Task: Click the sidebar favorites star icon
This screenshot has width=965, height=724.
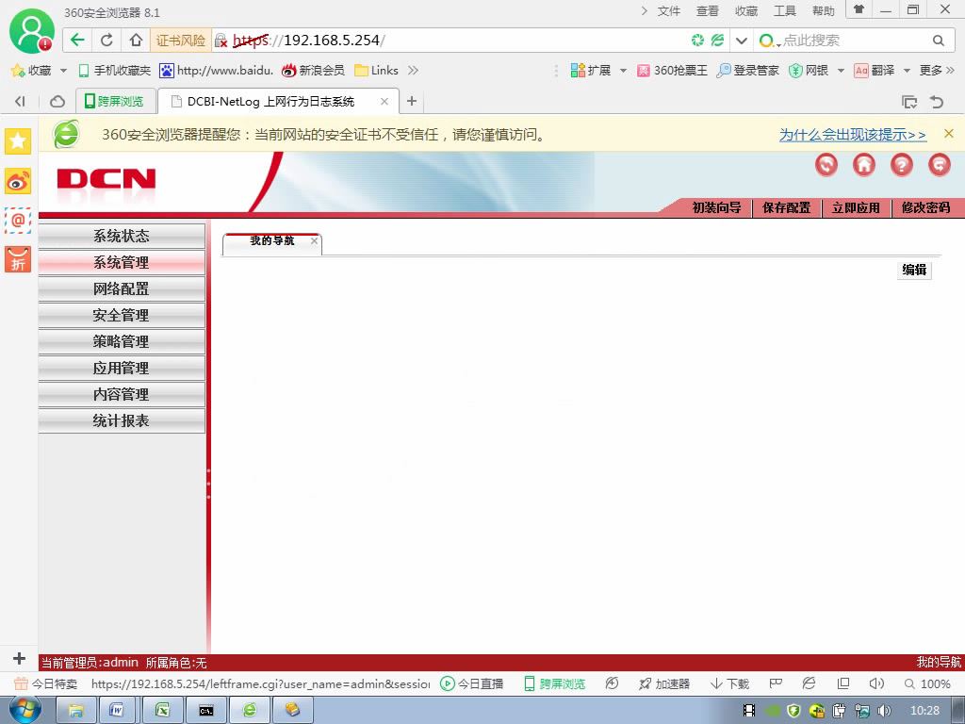Action: 18,141
